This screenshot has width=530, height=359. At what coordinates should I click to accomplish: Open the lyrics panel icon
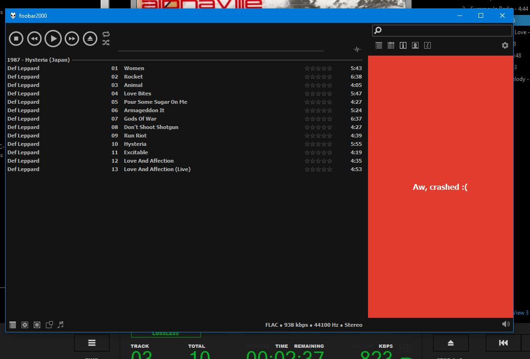pos(427,45)
